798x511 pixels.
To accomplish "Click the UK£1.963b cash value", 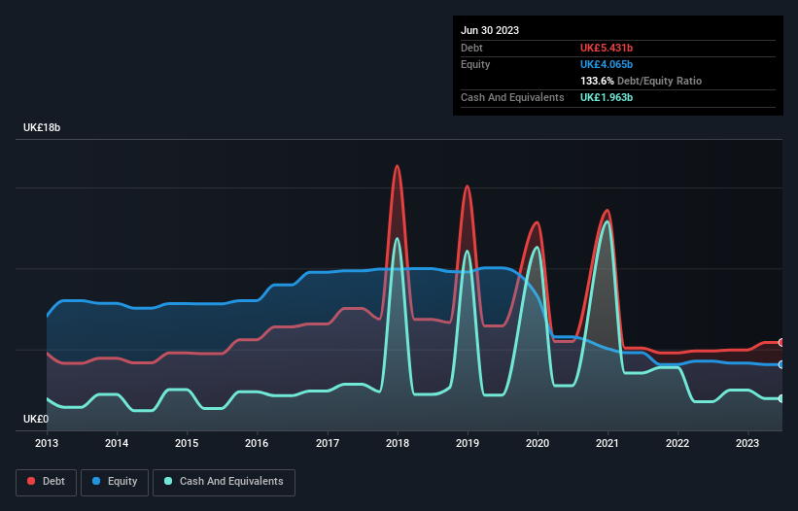I will click(607, 97).
